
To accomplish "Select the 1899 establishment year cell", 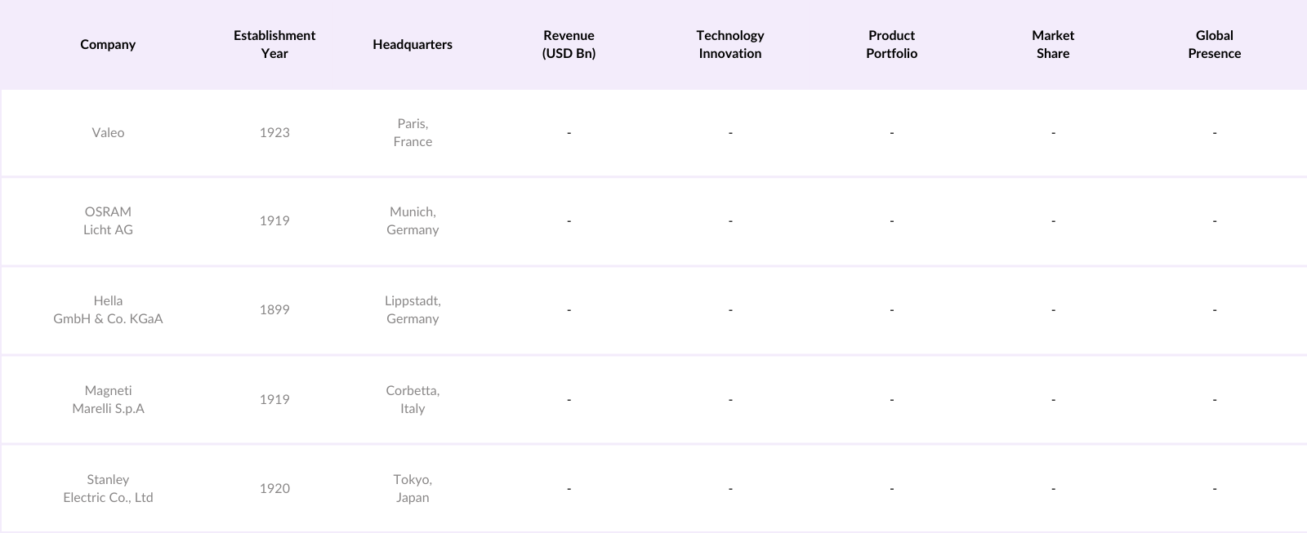I will [x=274, y=309].
